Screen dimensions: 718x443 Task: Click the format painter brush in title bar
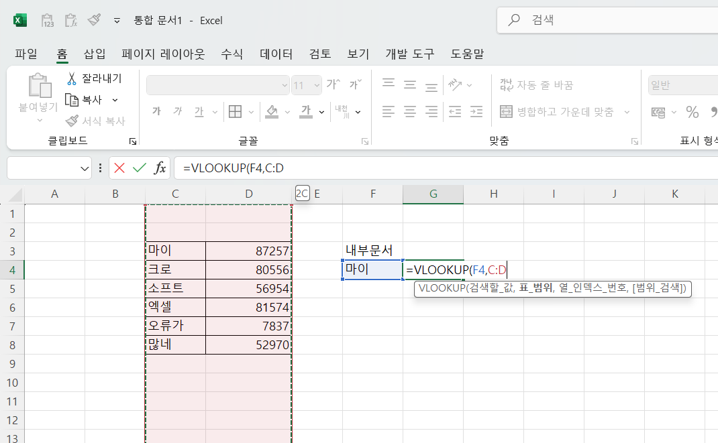(95, 19)
